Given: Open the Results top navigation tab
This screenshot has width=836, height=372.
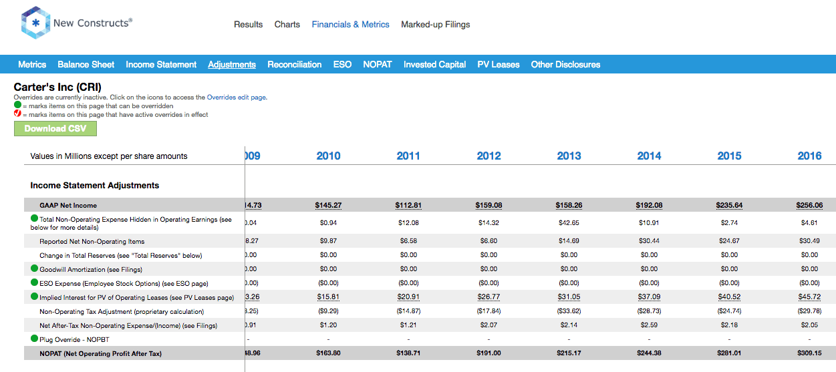Looking at the screenshot, I should coord(248,24).
